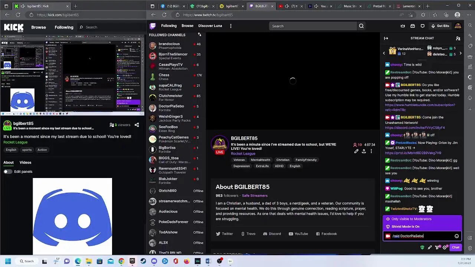
Task: Select PeachyCatGames in followed channels
Action: 176,139
